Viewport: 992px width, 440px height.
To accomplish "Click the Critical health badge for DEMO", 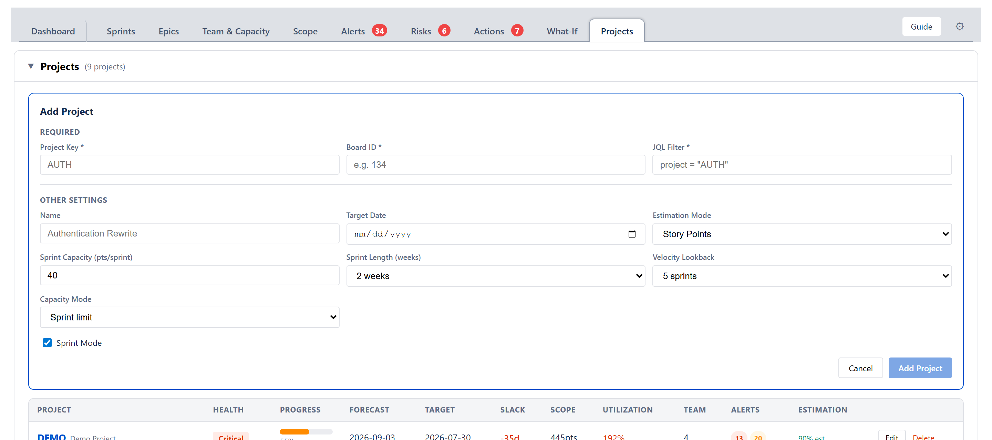I will [231, 437].
